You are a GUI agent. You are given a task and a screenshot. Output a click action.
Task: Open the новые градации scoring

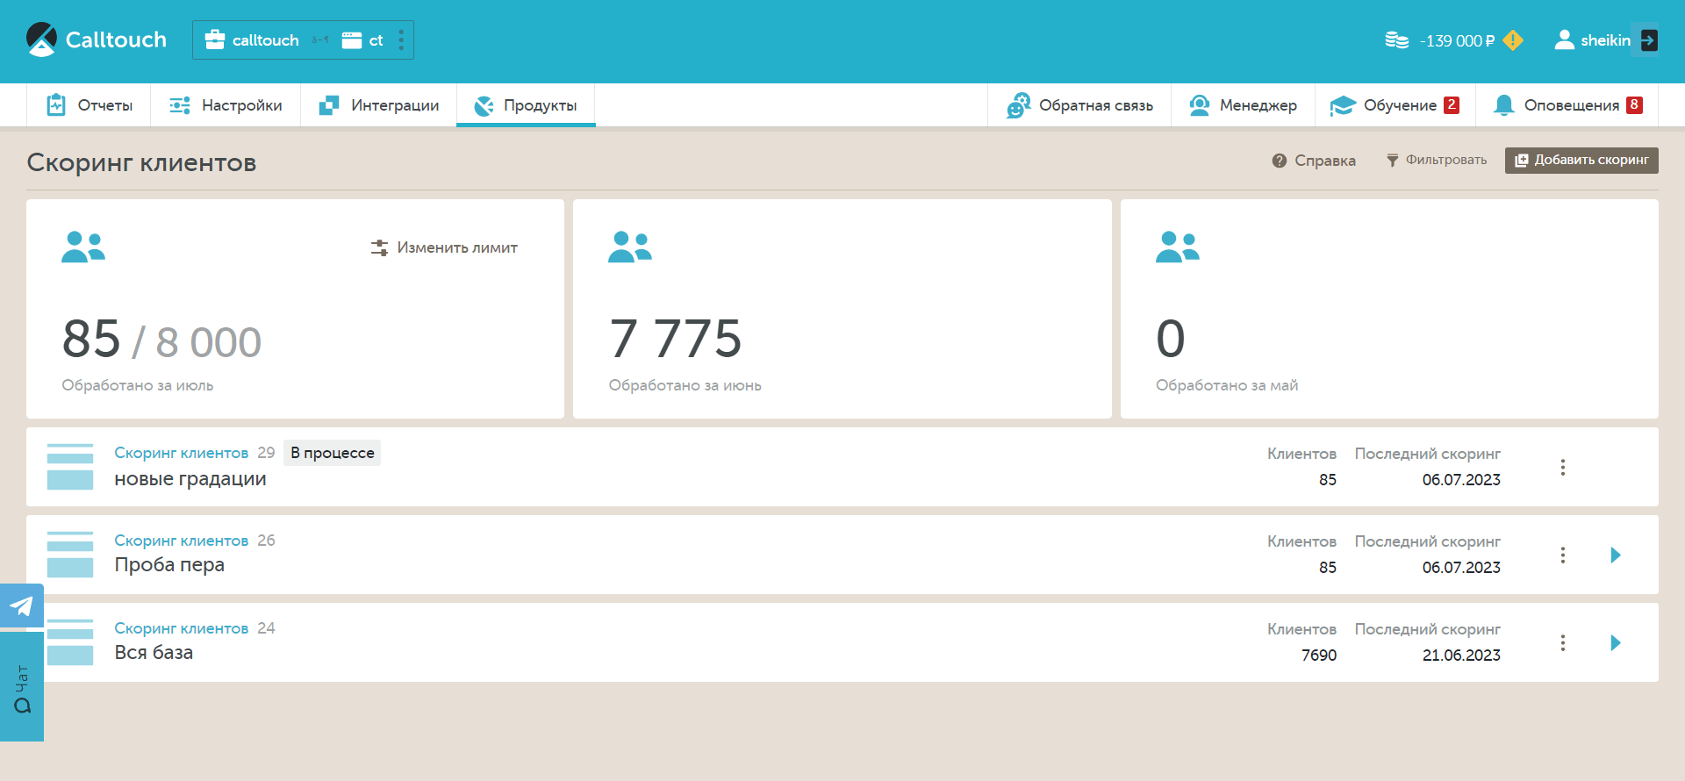pyautogui.click(x=190, y=479)
